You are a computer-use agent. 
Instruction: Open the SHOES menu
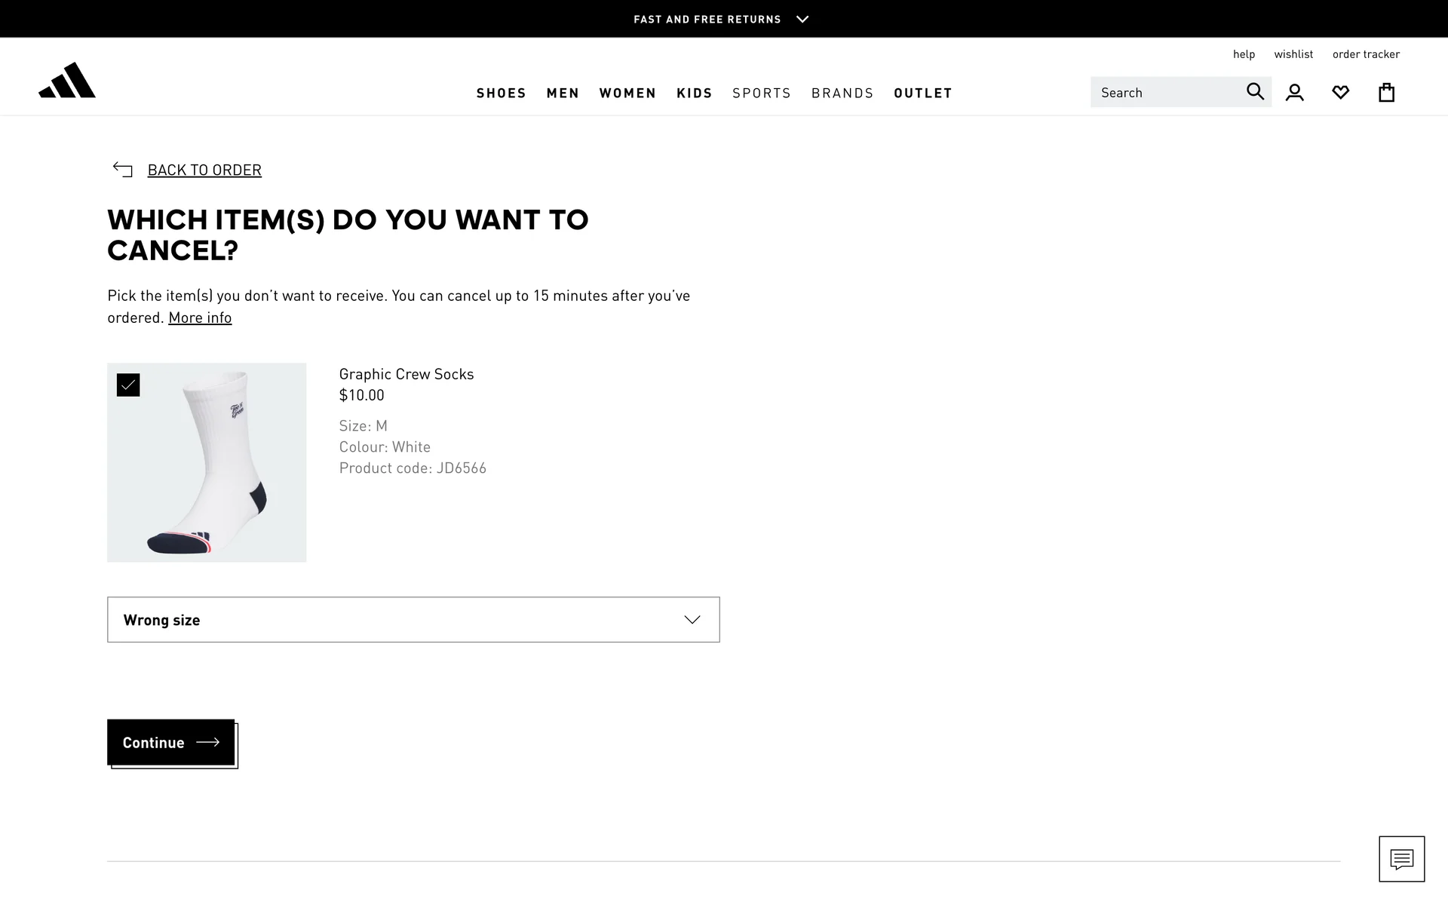(502, 93)
